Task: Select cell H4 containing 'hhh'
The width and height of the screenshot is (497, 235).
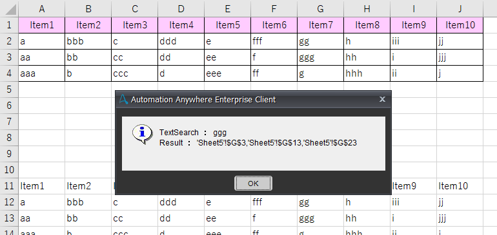Action: [367, 73]
